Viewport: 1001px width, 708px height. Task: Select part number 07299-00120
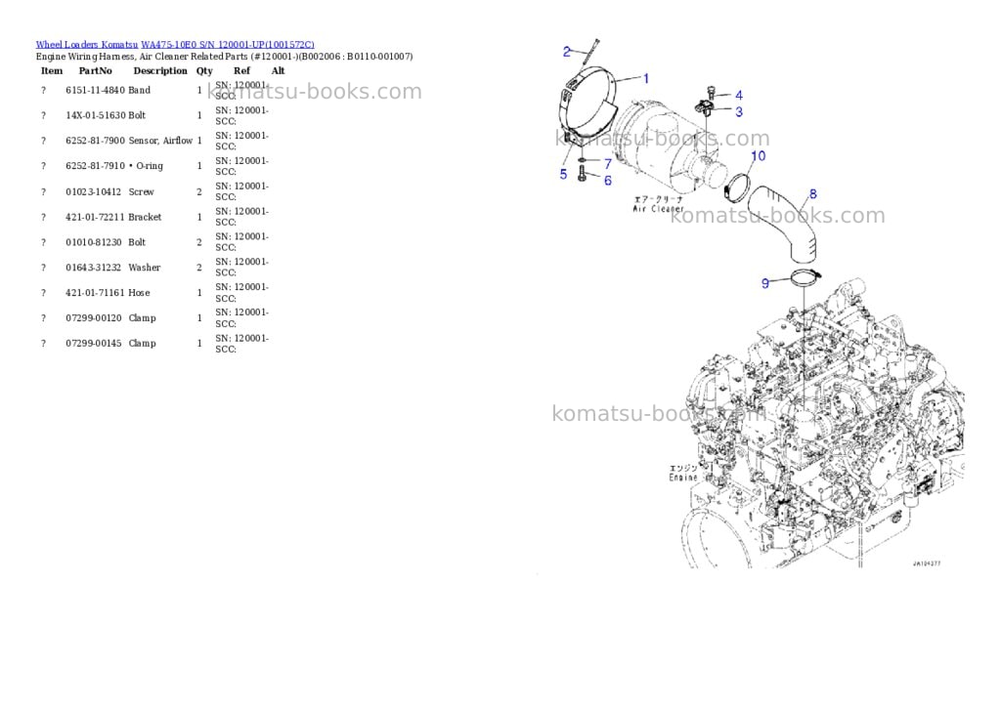click(93, 317)
